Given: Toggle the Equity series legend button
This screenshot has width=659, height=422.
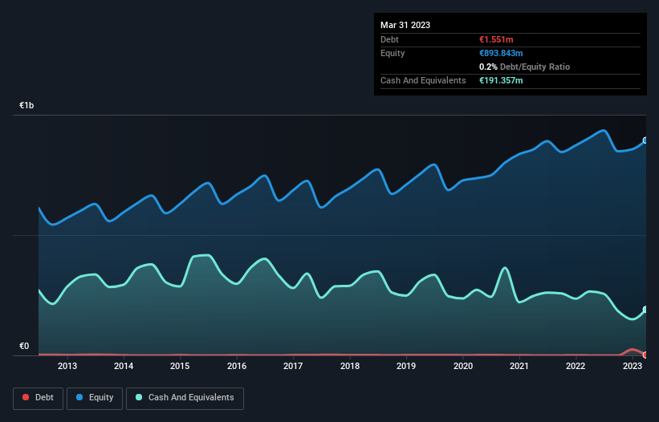Looking at the screenshot, I should pos(95,398).
